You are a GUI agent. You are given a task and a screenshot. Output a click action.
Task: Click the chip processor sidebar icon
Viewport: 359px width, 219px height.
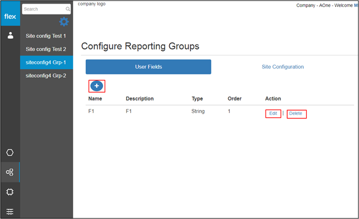click(10, 192)
